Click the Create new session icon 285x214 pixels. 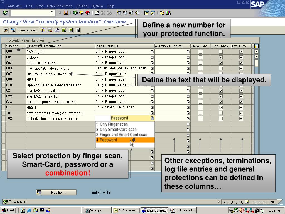tap(146, 13)
